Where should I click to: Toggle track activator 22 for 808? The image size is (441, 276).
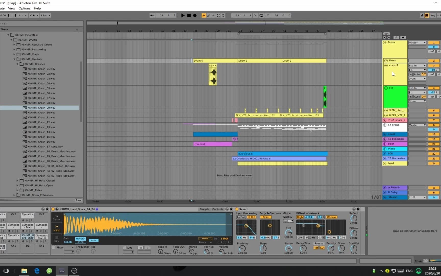coord(434,154)
